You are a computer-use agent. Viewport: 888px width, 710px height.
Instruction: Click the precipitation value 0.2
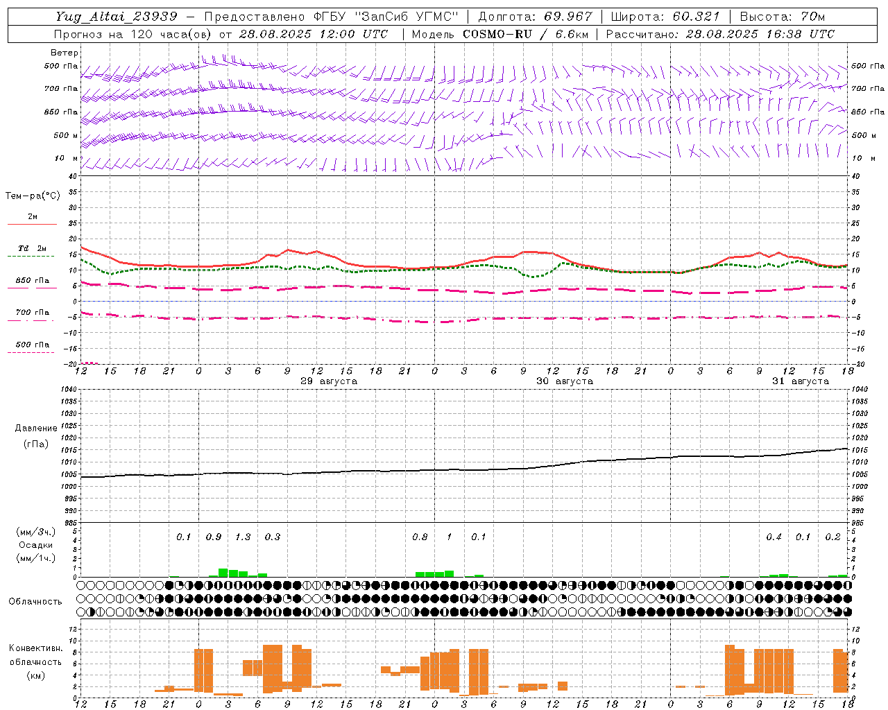pyautogui.click(x=832, y=537)
